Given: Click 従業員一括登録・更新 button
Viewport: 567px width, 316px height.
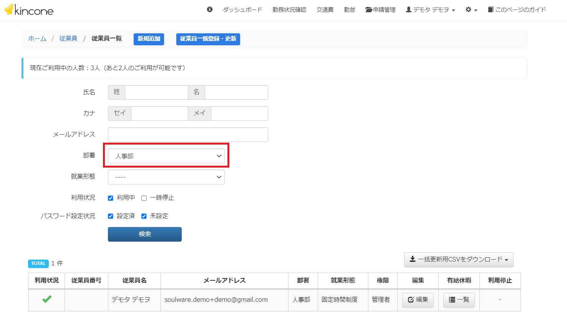Looking at the screenshot, I should pyautogui.click(x=208, y=39).
